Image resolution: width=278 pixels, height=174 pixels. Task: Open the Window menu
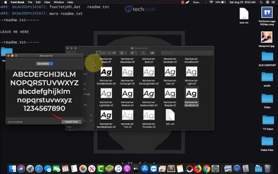click(59, 2)
